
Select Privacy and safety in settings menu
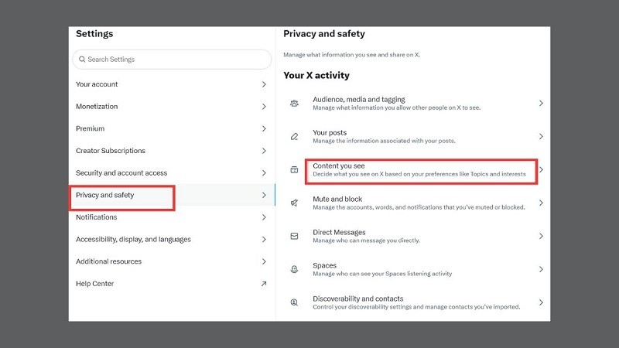[x=105, y=195]
